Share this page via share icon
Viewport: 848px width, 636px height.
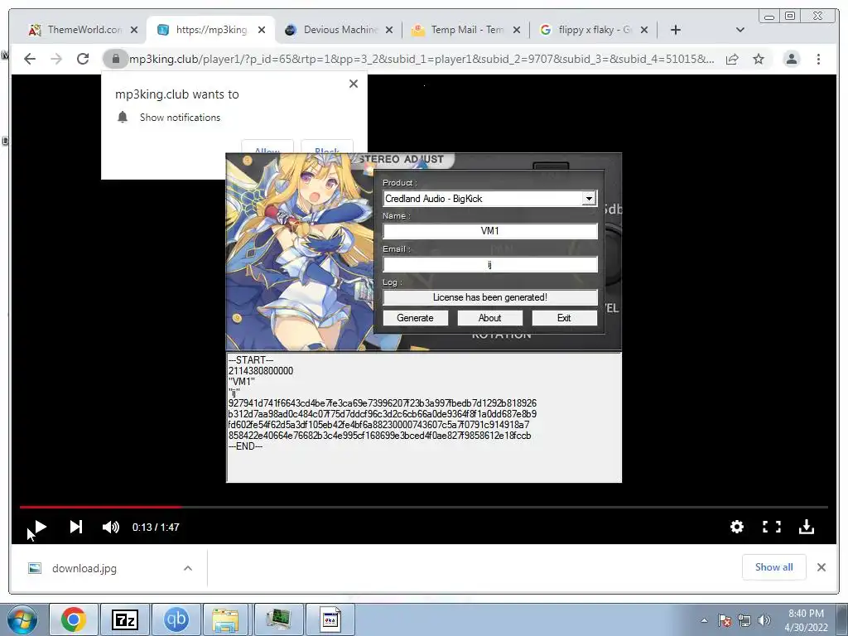point(732,59)
